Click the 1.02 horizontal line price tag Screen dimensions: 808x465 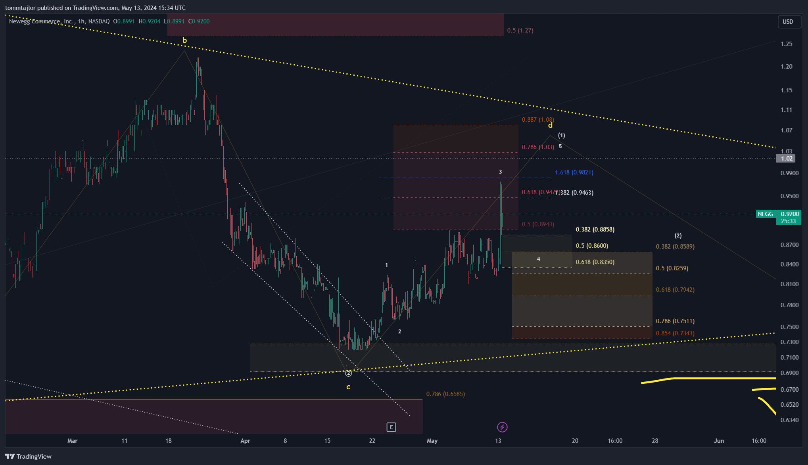pos(786,159)
